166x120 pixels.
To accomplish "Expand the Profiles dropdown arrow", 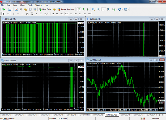I will (12, 9).
